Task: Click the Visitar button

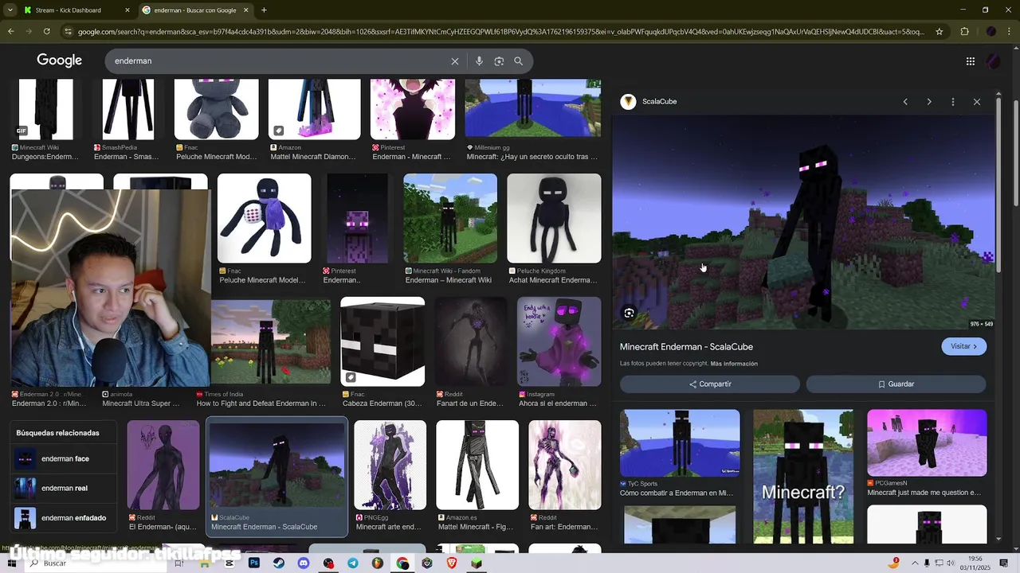Action: point(964,346)
